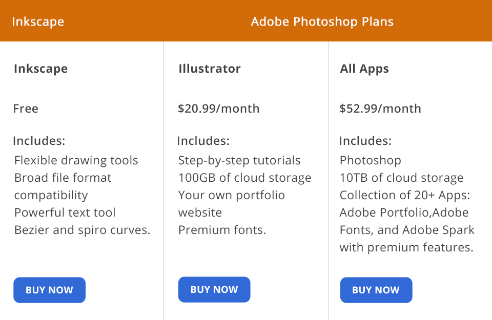Select the Illustrator plan title
Screen dimensions: 492x320
point(210,69)
